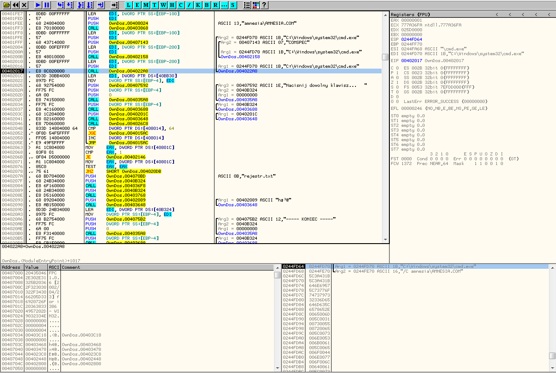Click the Step over toolbar icon
Image resolution: width=556 pixels, height=373 pixels.
pos(70,5)
